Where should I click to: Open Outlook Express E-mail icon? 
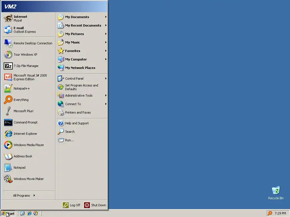8,30
